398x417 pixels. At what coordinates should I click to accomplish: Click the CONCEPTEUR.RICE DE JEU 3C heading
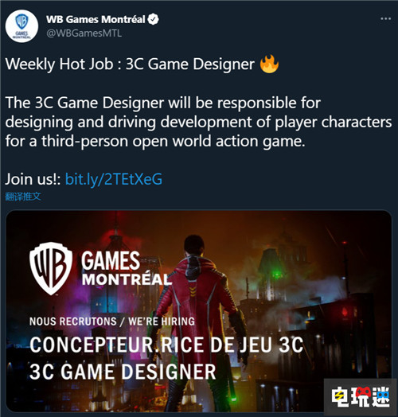click(x=166, y=345)
